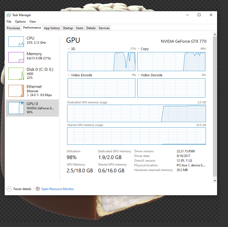Select the Memory mini graph thumbnail
Screen dimensions: 228x227
[16, 57]
